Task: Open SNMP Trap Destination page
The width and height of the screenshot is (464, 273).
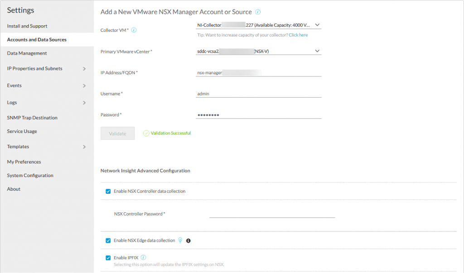Action: [32, 118]
